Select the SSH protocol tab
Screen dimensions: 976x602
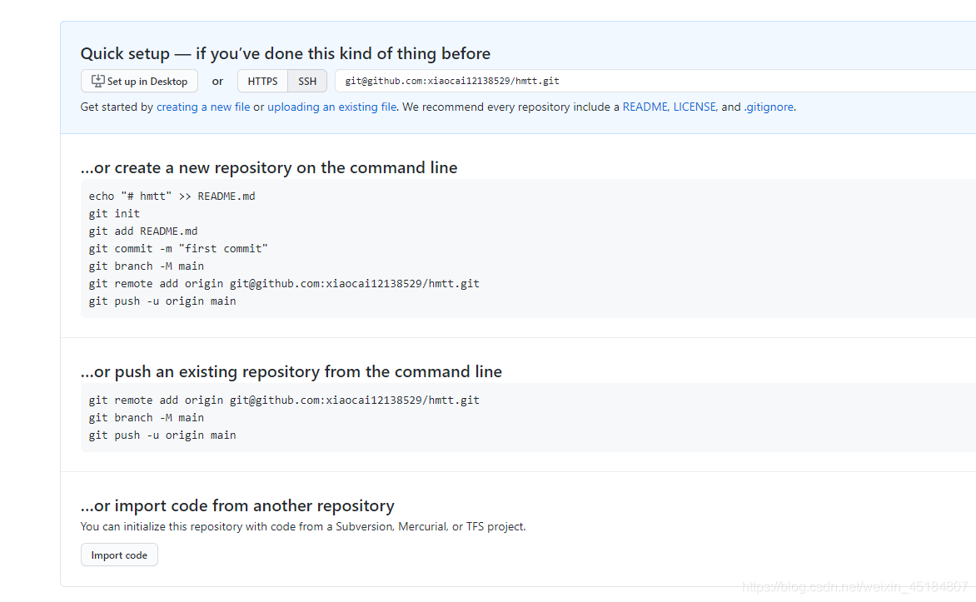click(x=306, y=81)
